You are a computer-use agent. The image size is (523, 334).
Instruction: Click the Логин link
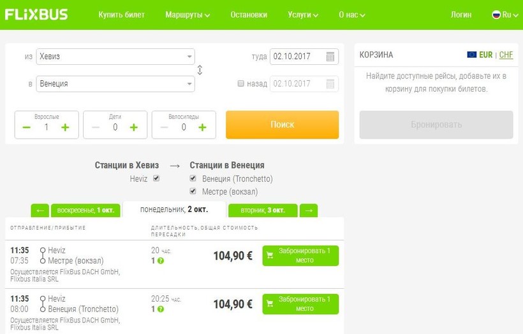(461, 15)
